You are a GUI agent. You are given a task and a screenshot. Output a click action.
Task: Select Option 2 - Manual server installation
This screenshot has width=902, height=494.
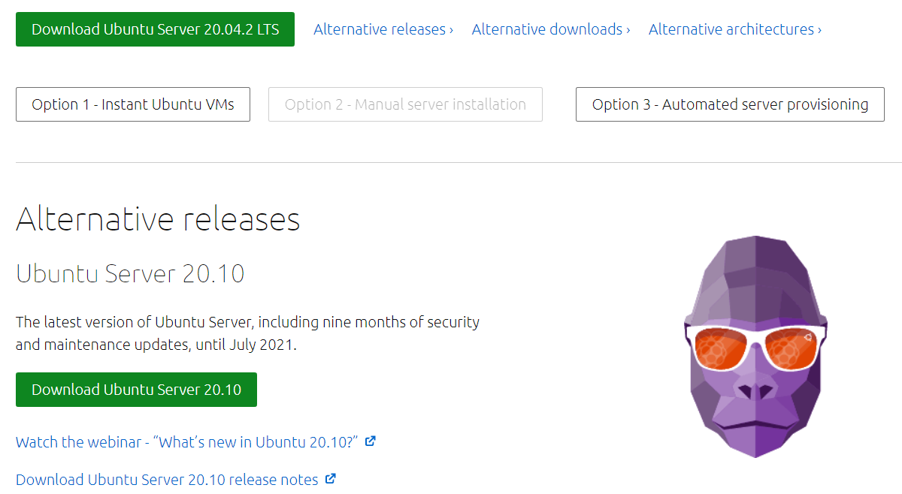405,104
